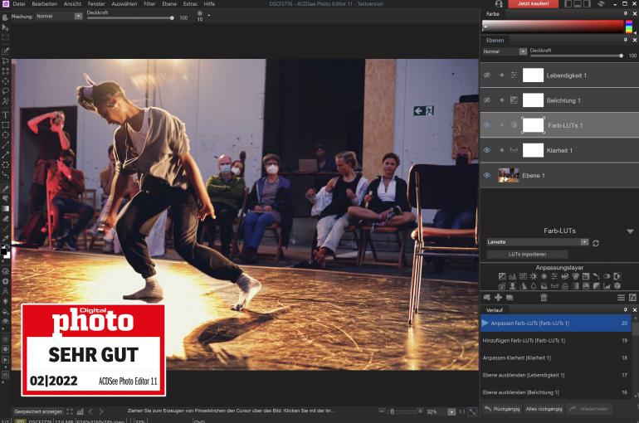Click the Alles rückgängig button
Viewport: 639px width, 423px height.
(544, 409)
